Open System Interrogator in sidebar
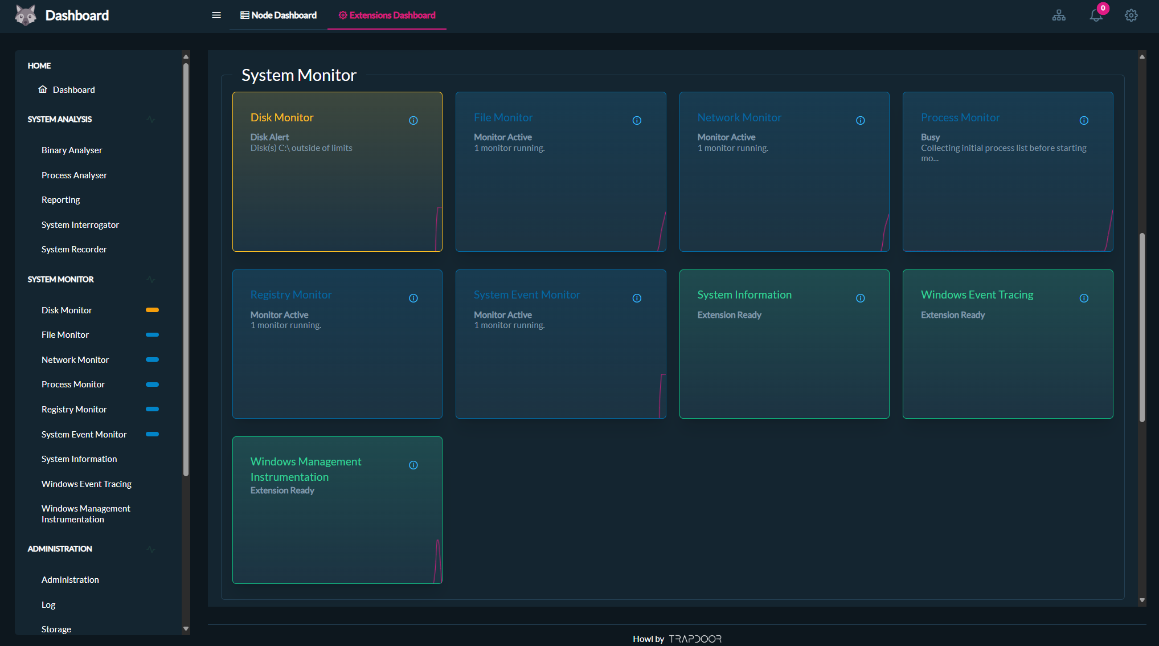 point(80,225)
